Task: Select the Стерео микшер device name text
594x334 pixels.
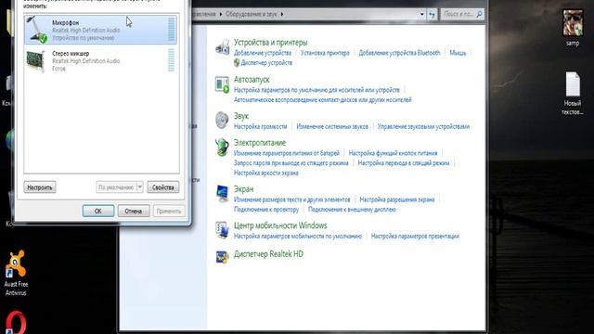Action: [71, 54]
